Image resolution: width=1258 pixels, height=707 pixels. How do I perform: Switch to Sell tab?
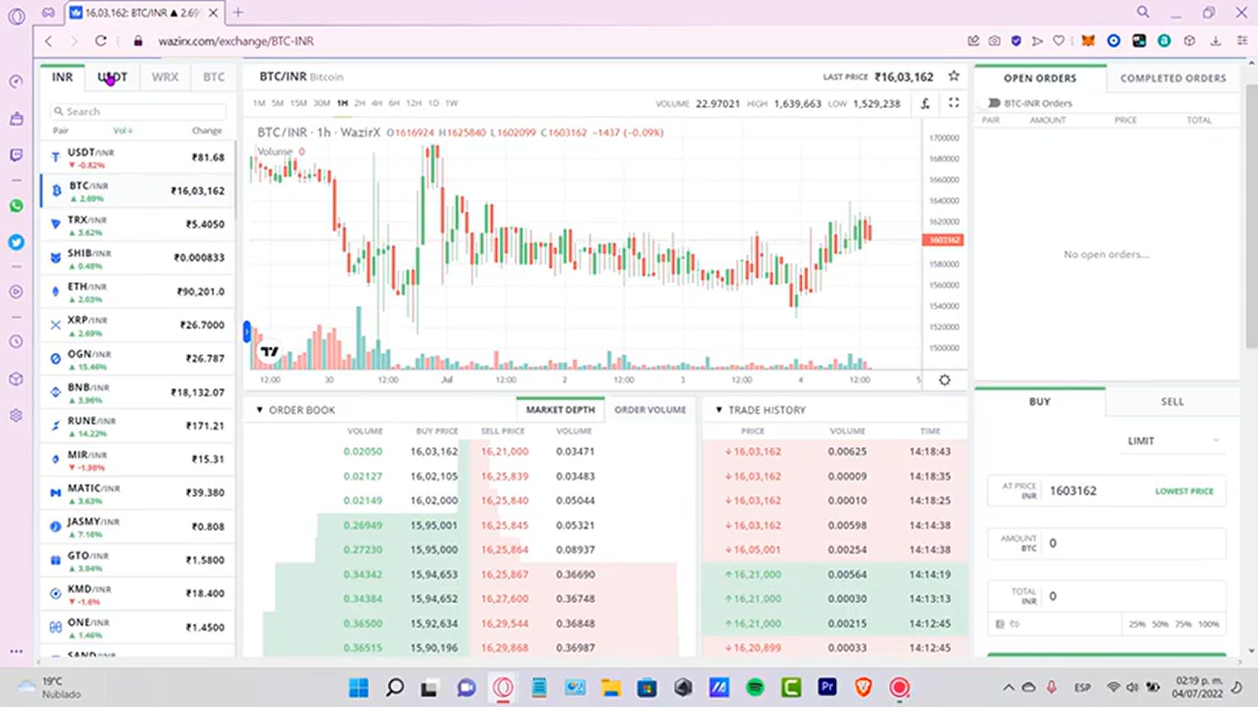[x=1172, y=401]
